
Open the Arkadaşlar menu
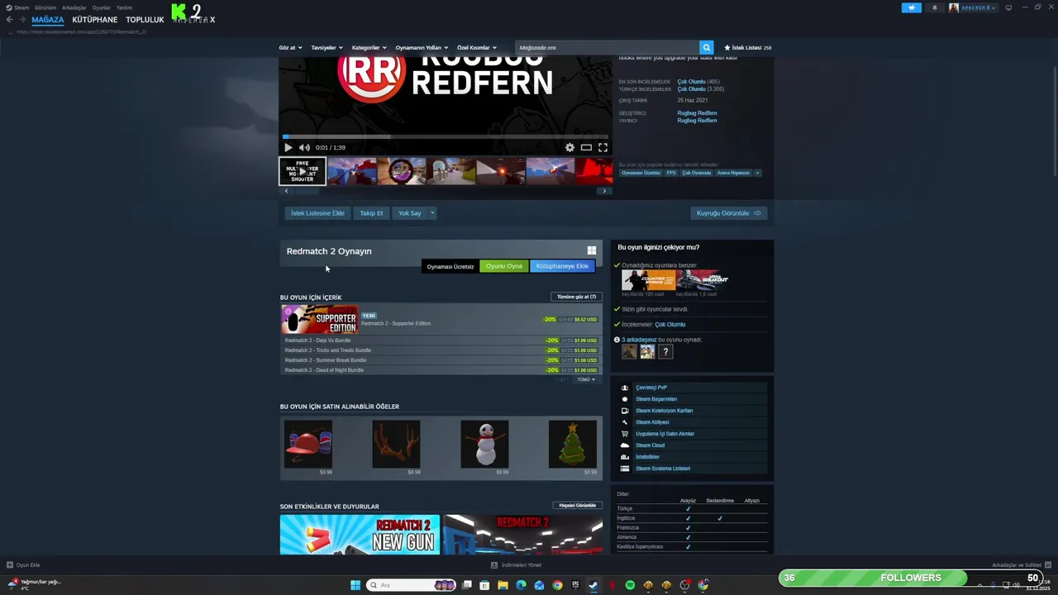click(x=74, y=7)
